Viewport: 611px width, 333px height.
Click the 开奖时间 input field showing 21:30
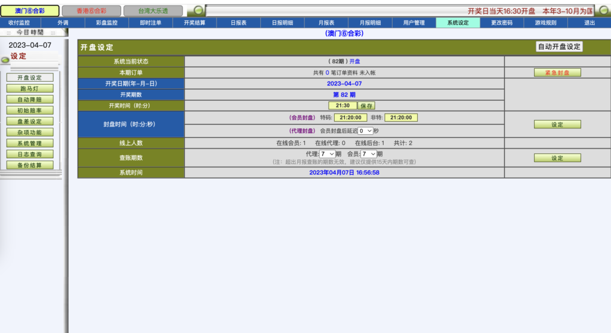[x=342, y=106]
